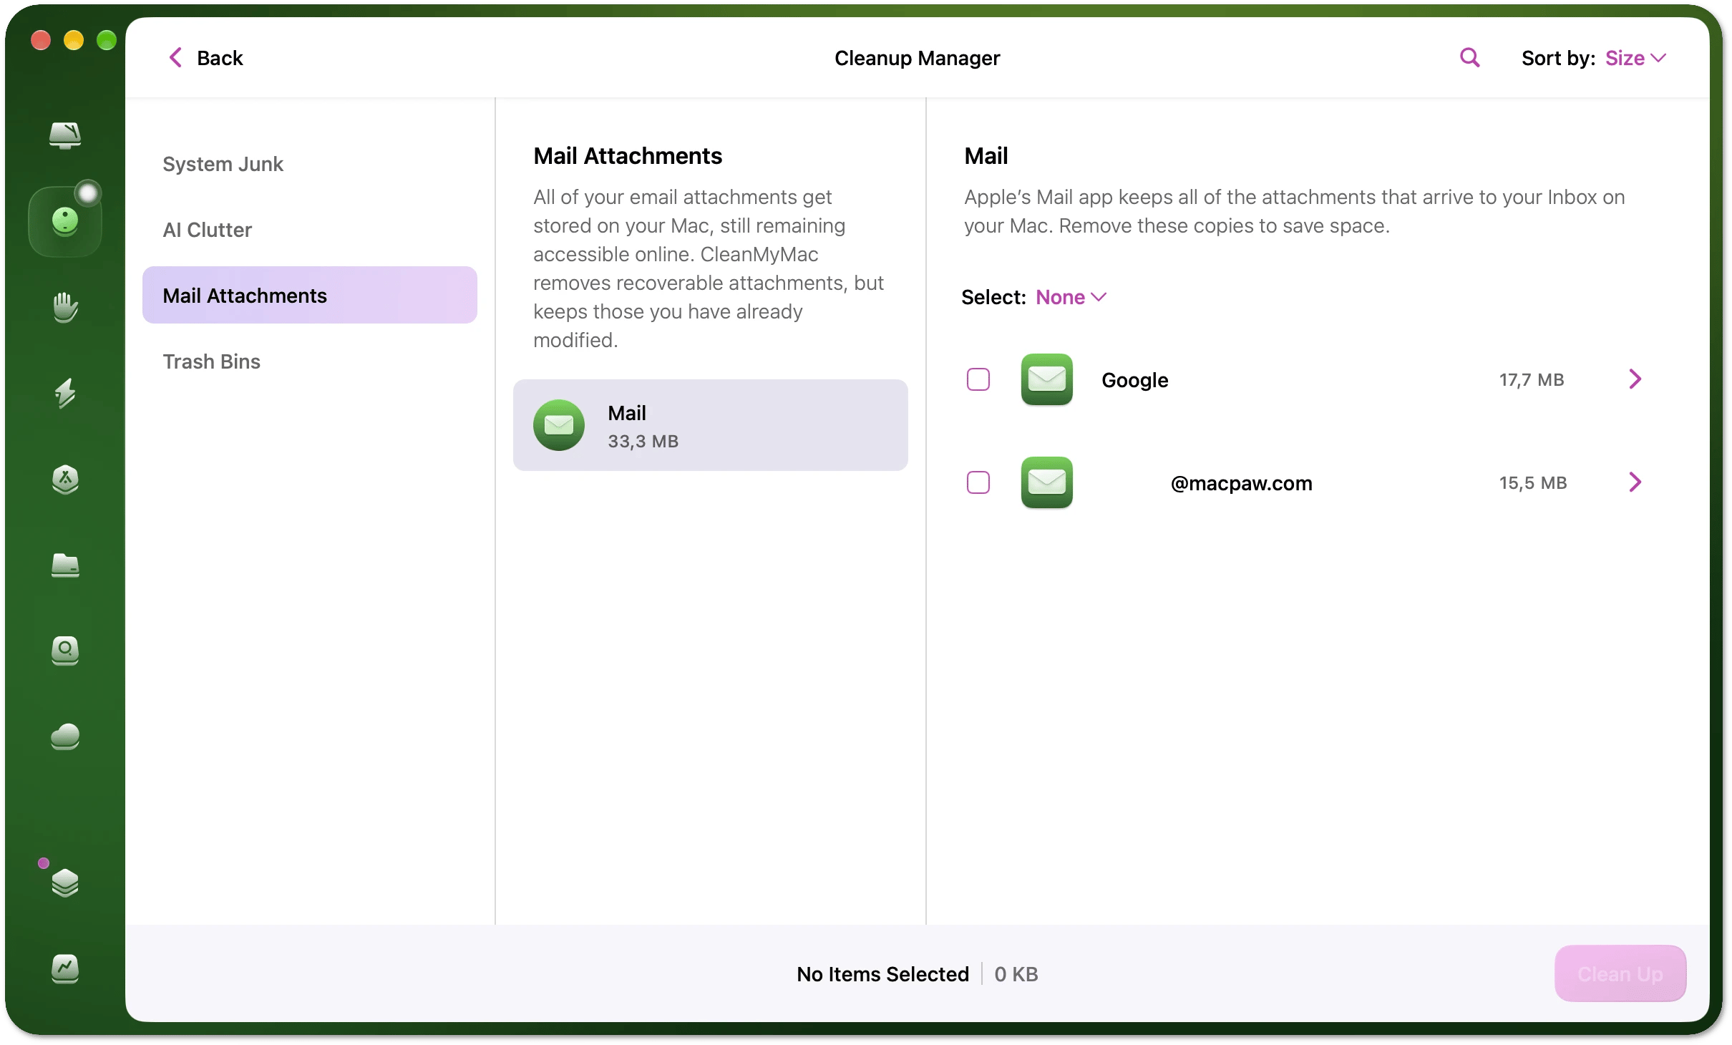Viewport: 1732px width, 1045px height.
Task: Click the Cleanup Manager title
Action: pyautogui.click(x=917, y=58)
